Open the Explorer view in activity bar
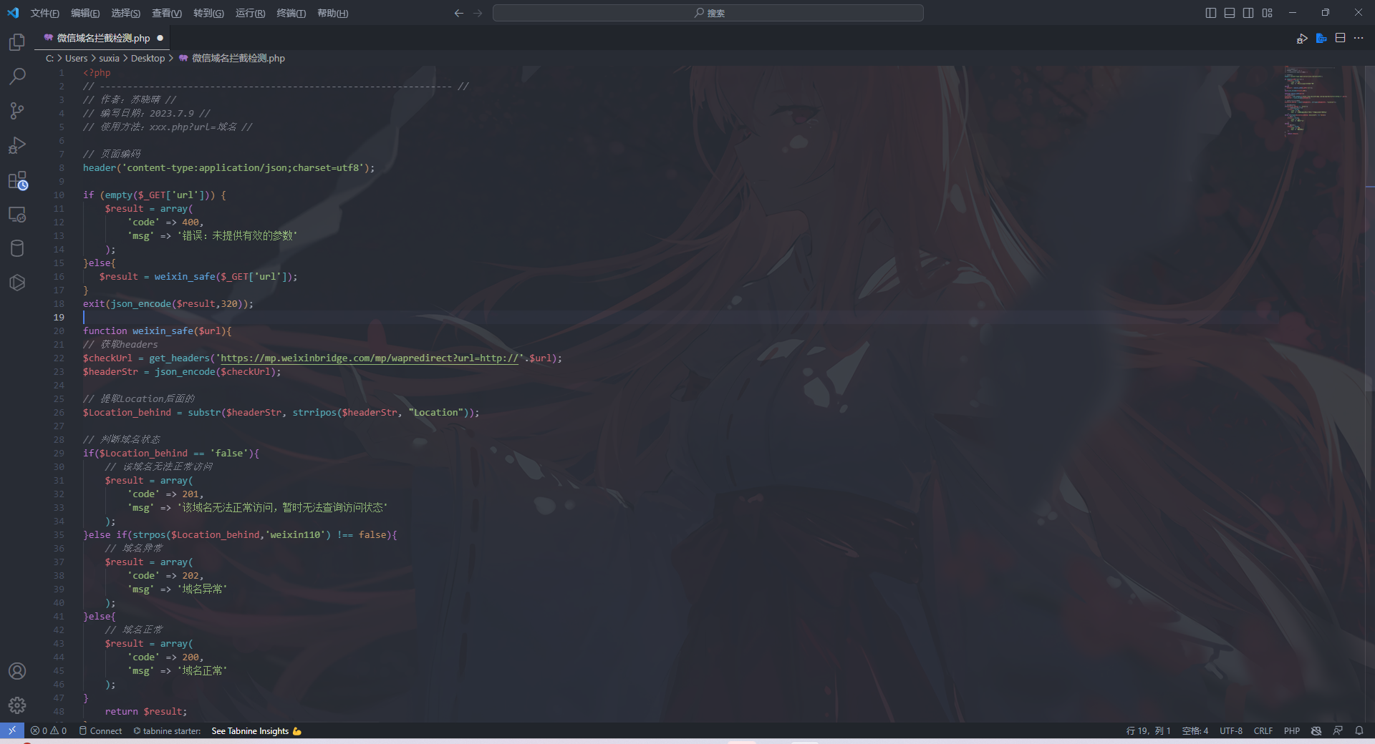This screenshot has height=744, width=1375. pyautogui.click(x=17, y=42)
